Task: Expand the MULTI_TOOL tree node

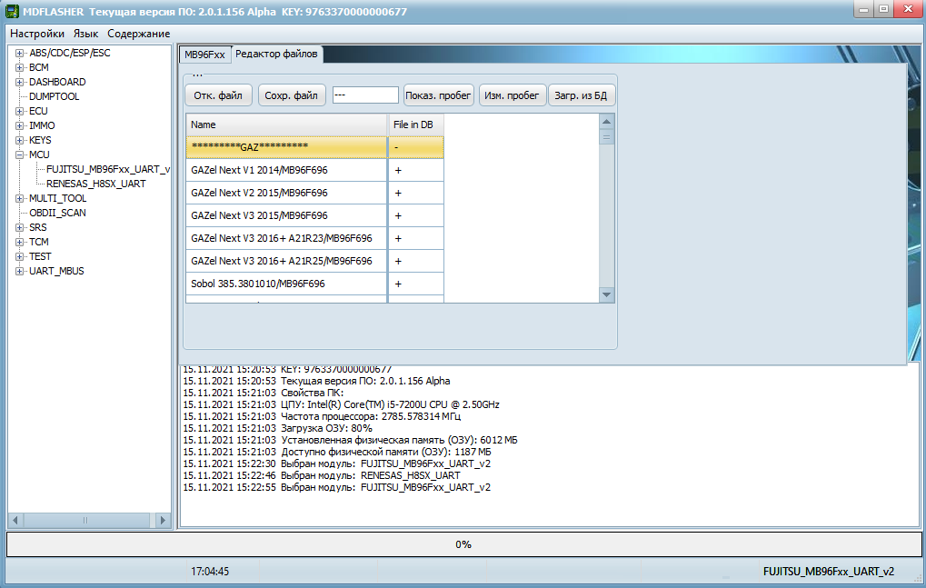Action: (19, 198)
